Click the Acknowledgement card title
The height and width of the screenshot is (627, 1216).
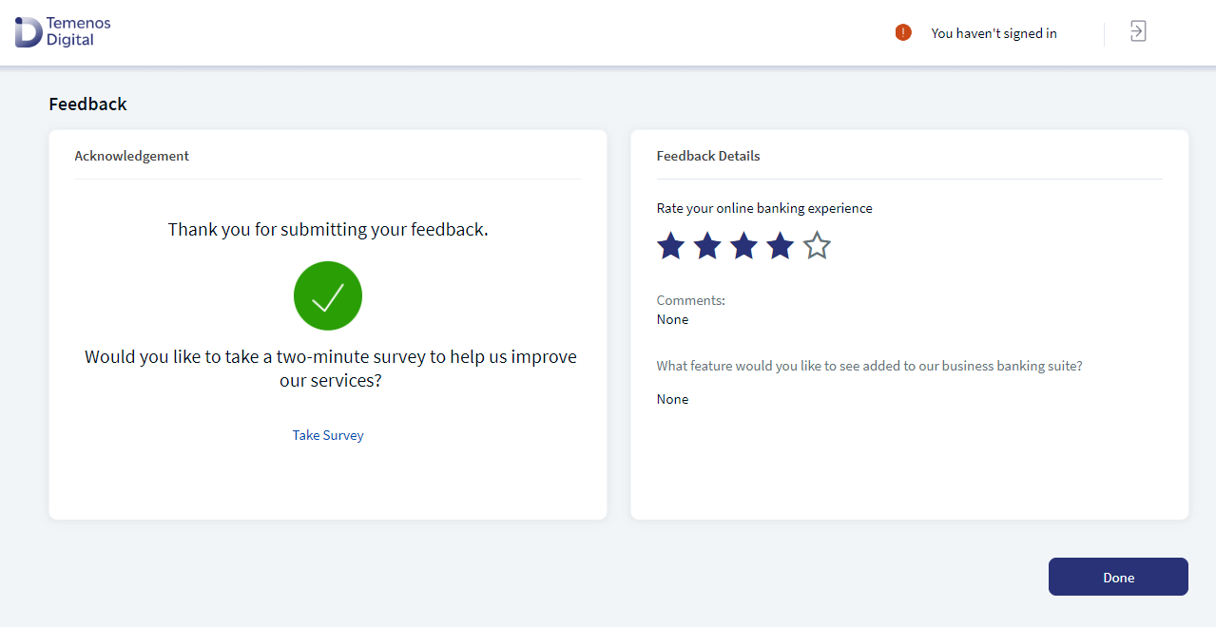pyautogui.click(x=132, y=156)
